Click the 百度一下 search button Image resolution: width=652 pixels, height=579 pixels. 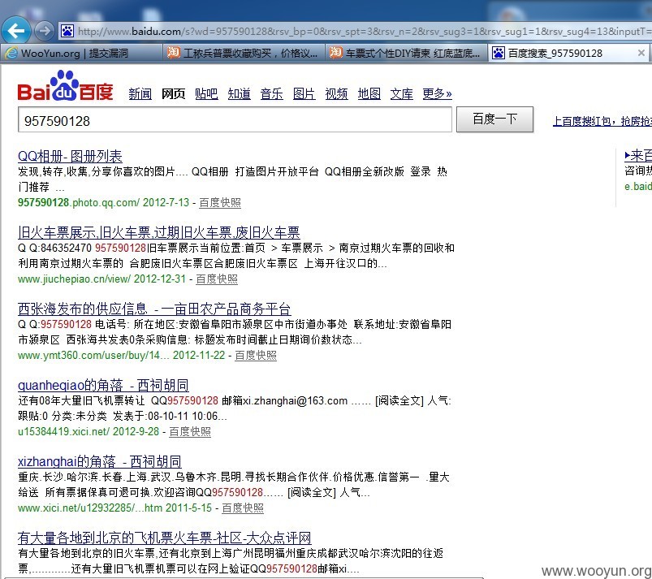[x=494, y=119]
